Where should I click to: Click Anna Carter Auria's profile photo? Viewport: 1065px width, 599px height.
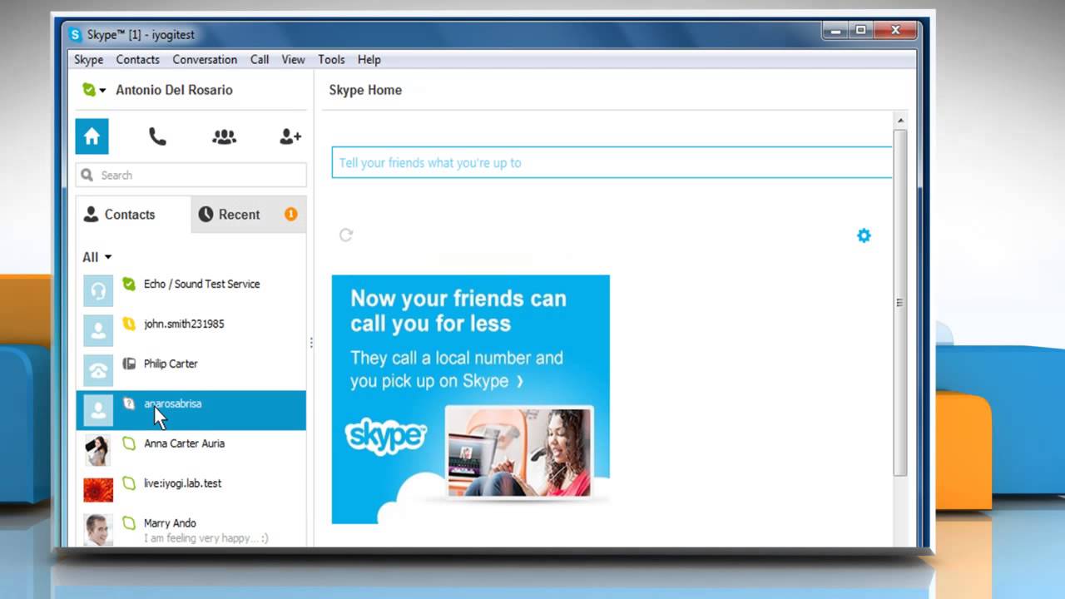click(x=98, y=450)
